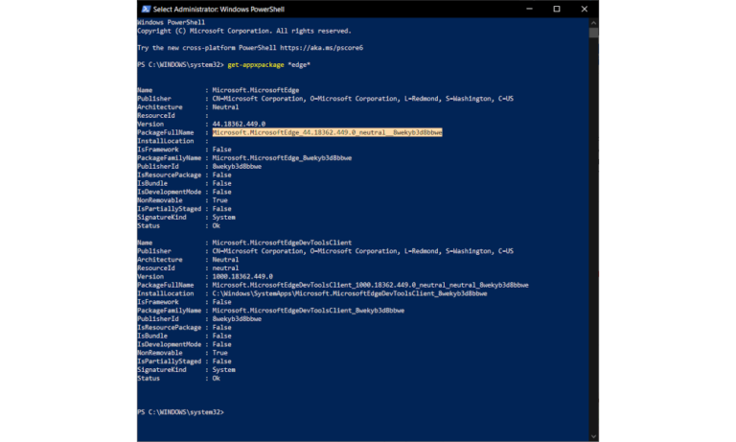Image resolution: width=736 pixels, height=442 pixels.
Task: Click PackageFamilyName value Microsoft.MicrosoftEdgeDevToolsClient_8wekyb3d8bbwe
Action: click(309, 311)
